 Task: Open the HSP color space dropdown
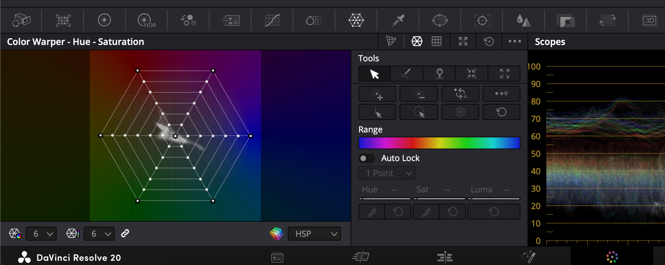pos(314,234)
